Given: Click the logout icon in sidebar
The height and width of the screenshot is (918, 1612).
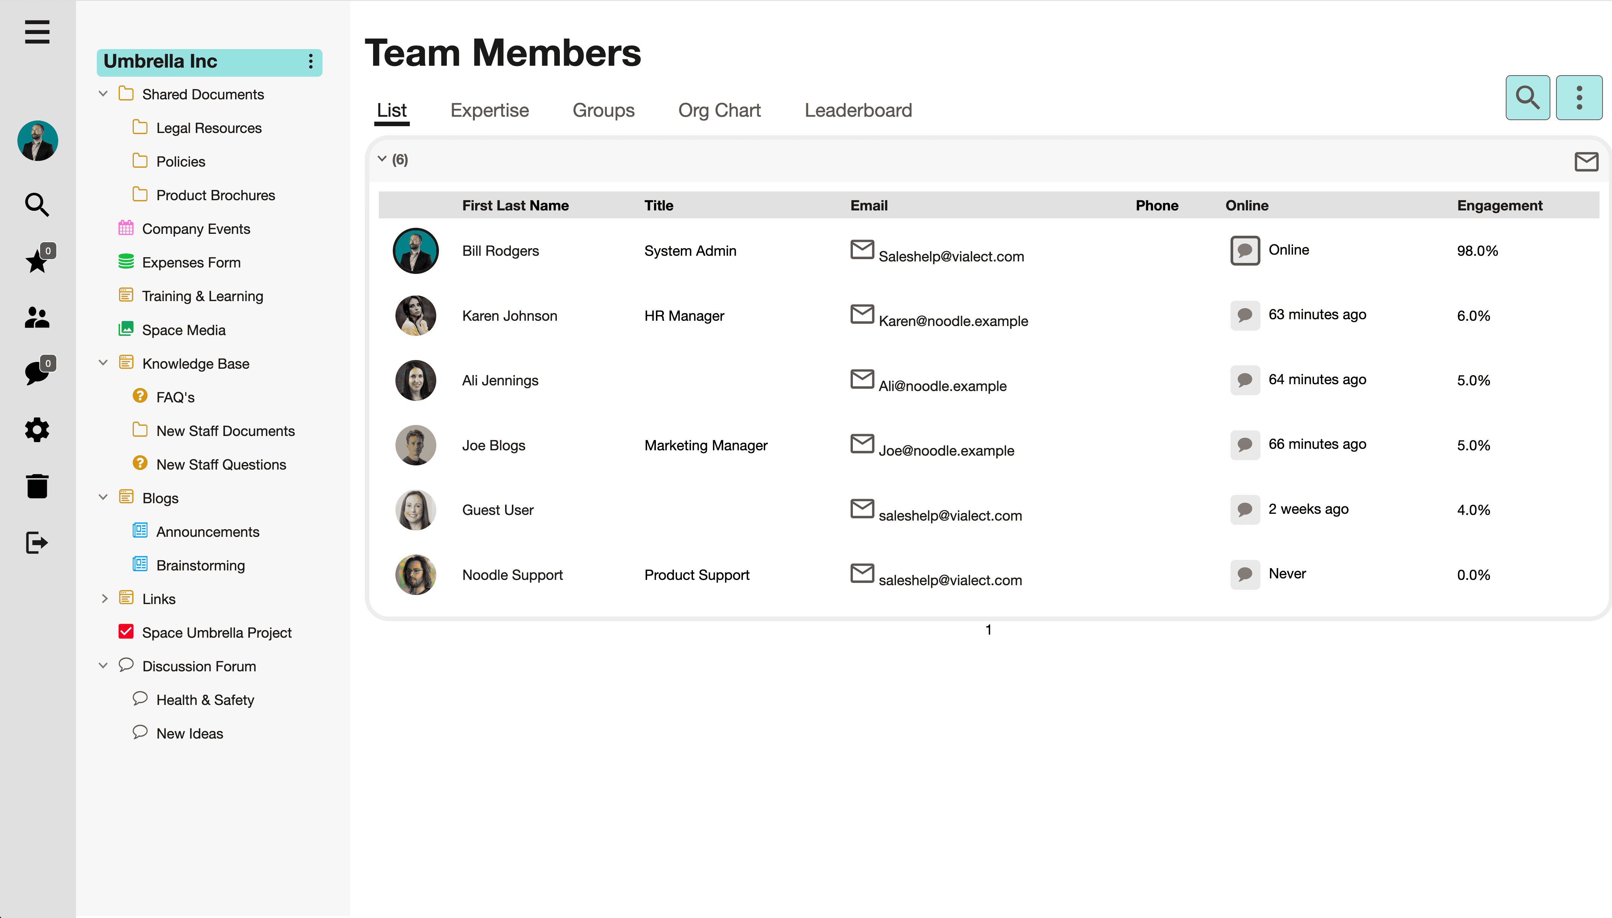Looking at the screenshot, I should point(37,542).
